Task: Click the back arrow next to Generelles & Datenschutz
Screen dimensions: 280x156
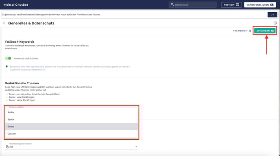Action: pyautogui.click(x=4, y=23)
